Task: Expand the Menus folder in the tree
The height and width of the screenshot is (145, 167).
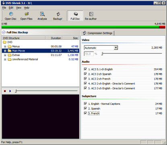Action: click(x=5, y=47)
